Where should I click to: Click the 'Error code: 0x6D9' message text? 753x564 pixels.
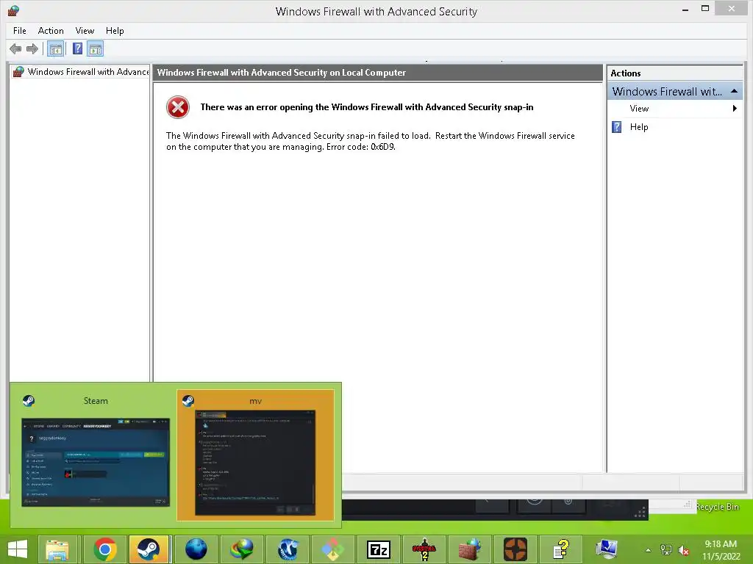(360, 147)
